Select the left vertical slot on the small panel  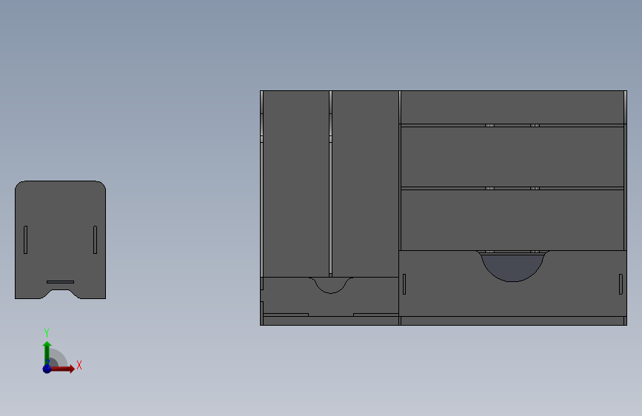pyautogui.click(x=25, y=240)
